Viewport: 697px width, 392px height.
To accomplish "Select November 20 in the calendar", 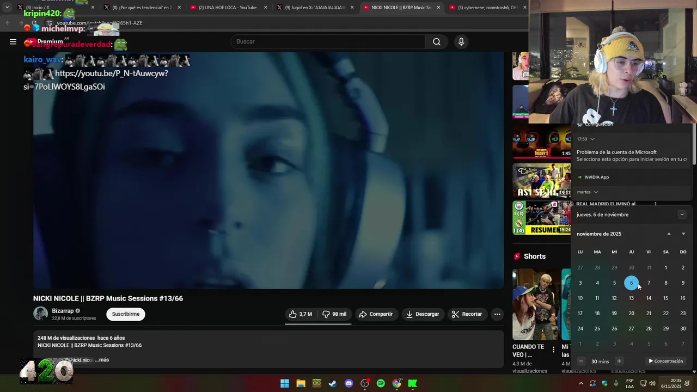I will 631,313.
